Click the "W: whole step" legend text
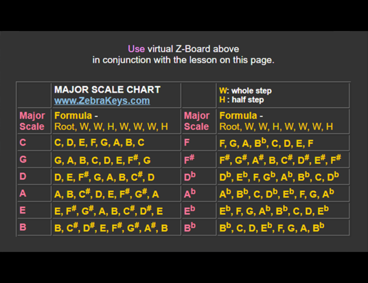Image resolution: width=368 pixels, height=283 pixels. point(245,91)
